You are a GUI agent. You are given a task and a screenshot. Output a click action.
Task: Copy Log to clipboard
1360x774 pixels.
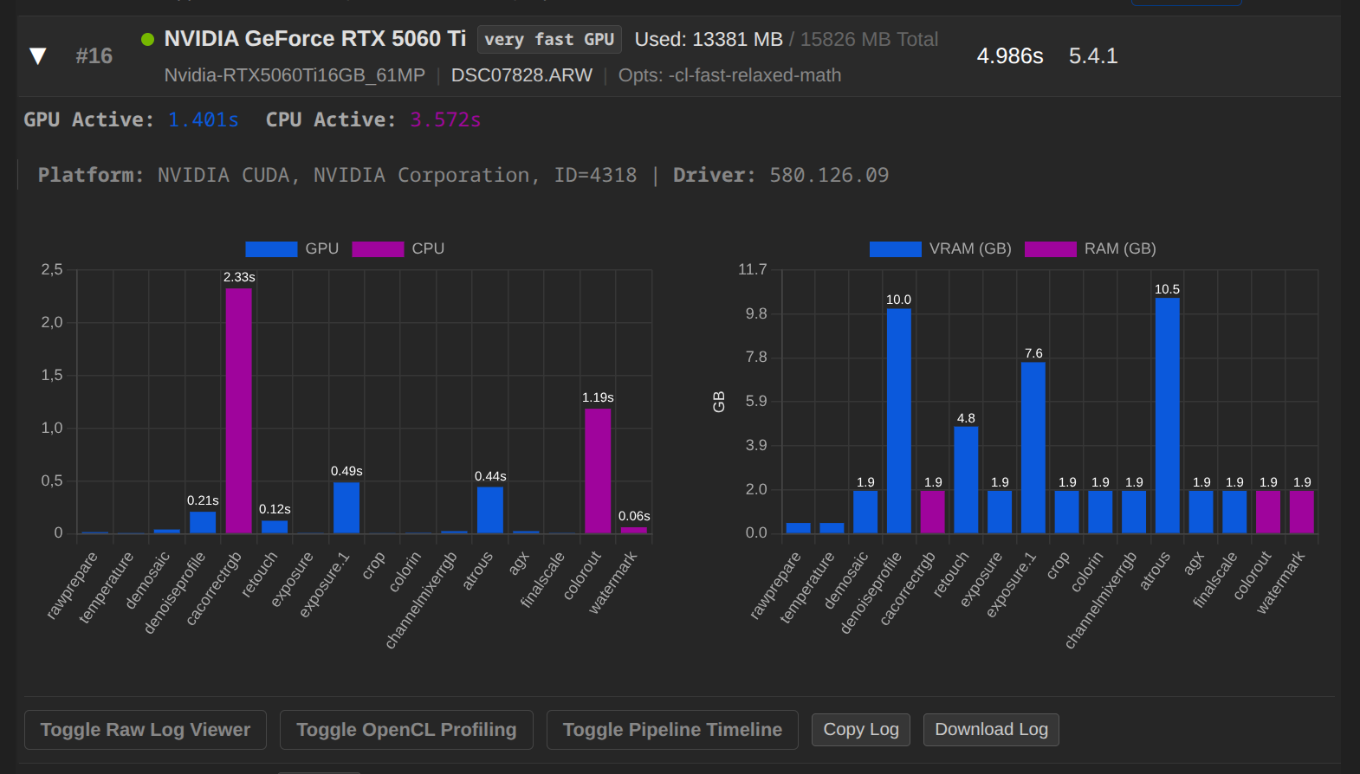coord(860,730)
